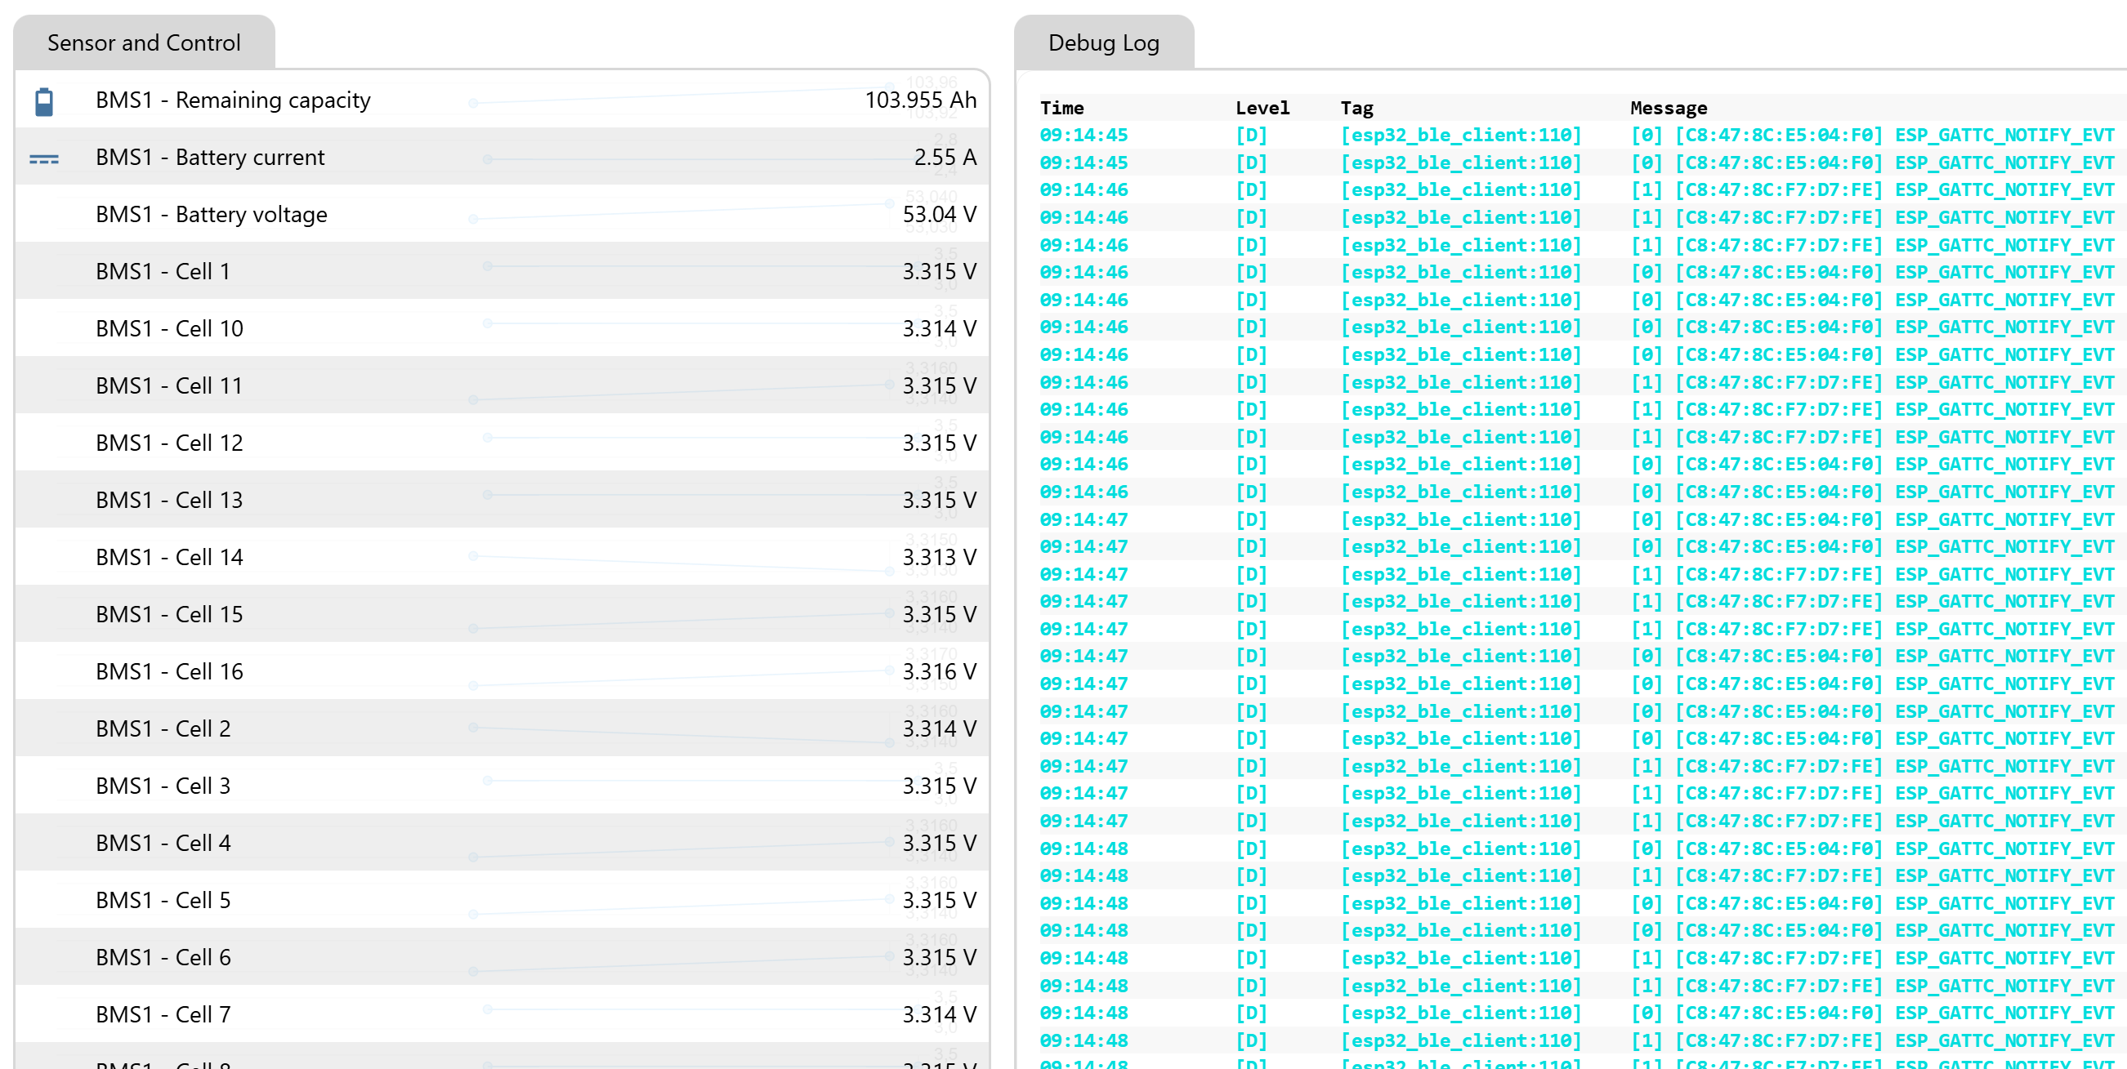Click the Time column header in log
This screenshot has height=1069, width=2127.
tap(1061, 108)
